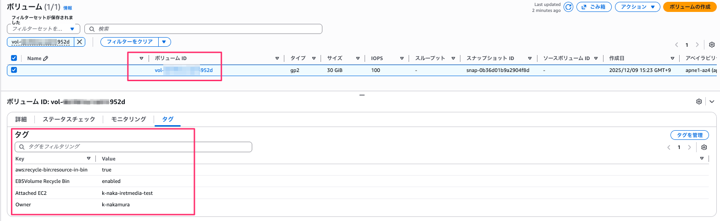Click the タグを管理 button

689,135
